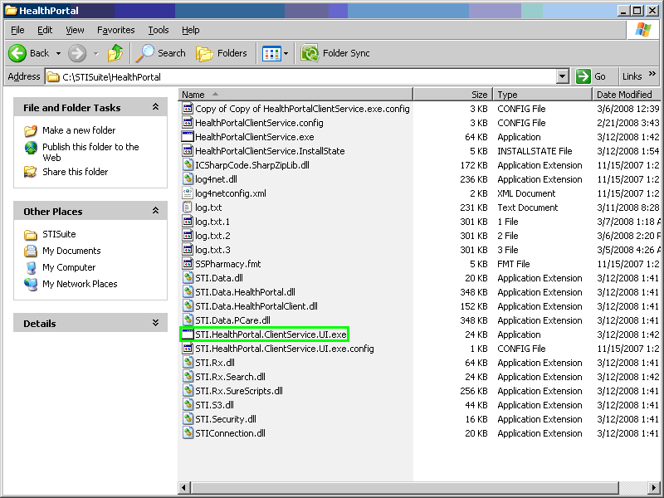This screenshot has height=498, width=664.
Task: Select Copy of Copy of HealthPortalClientService.exe.config
Action: coord(302,109)
